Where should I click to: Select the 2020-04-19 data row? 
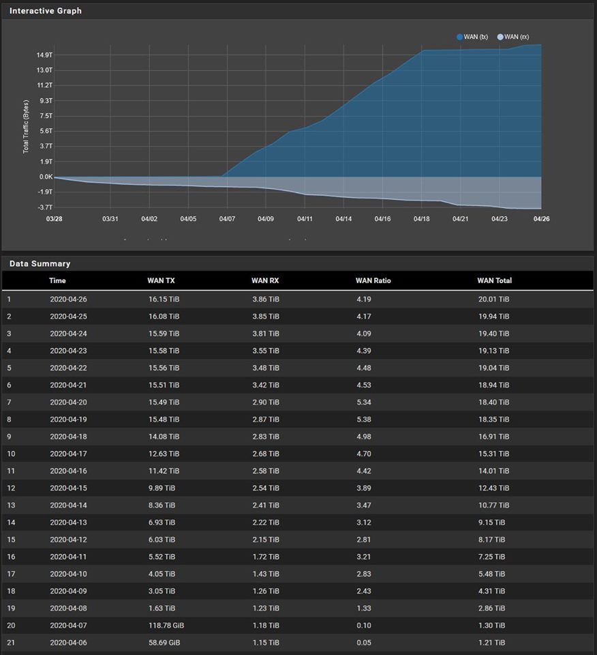pos(67,420)
